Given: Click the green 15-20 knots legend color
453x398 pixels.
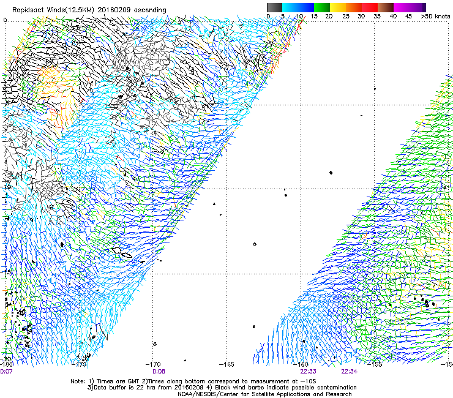Looking at the screenshot, I should click(322, 7).
